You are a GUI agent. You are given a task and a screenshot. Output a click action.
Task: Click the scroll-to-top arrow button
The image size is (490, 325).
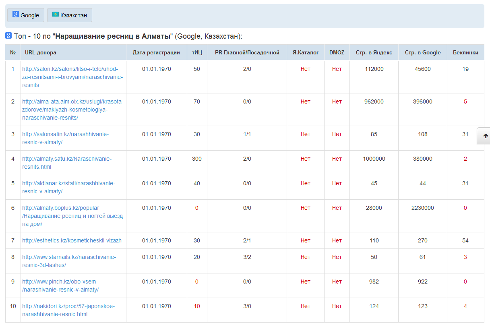[x=485, y=136]
